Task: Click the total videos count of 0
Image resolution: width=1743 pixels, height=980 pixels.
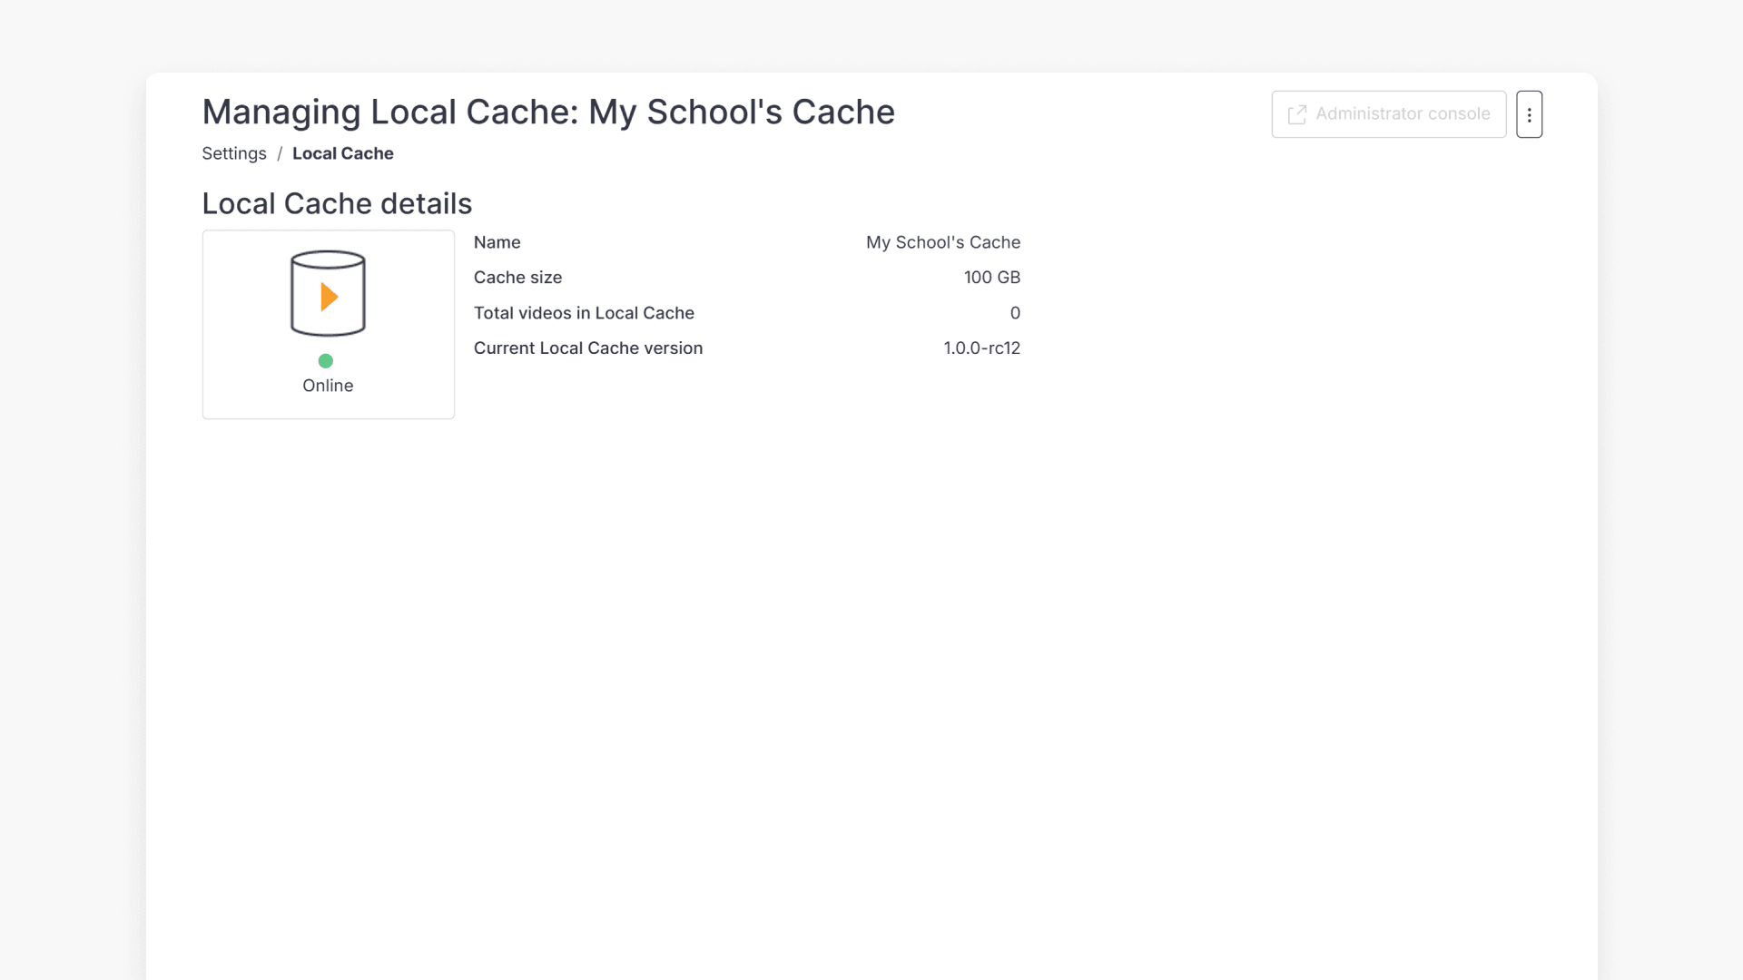Action: click(x=1015, y=313)
